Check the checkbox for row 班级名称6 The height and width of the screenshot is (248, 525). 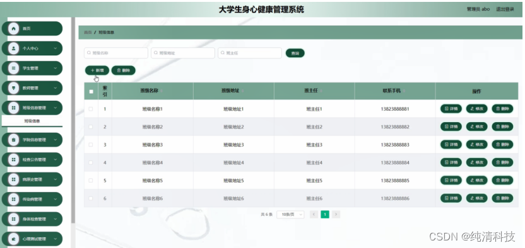point(91,198)
